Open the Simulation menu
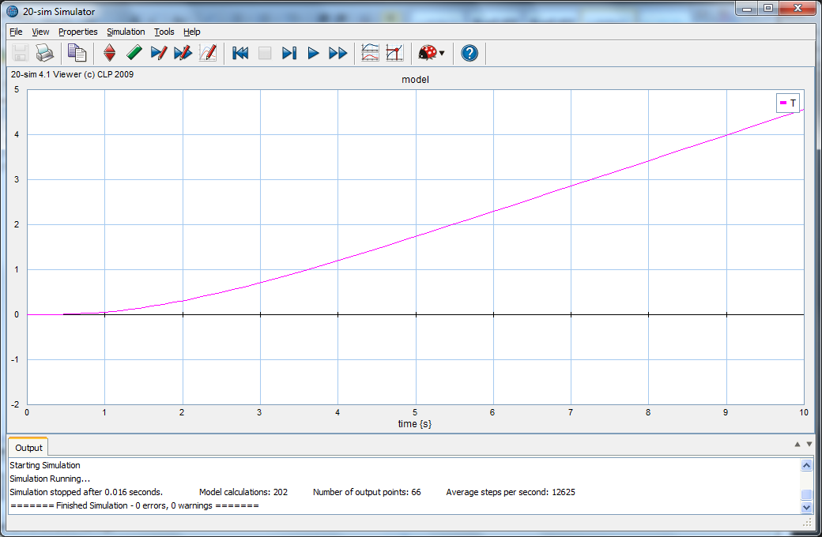822x537 pixels. coord(126,32)
